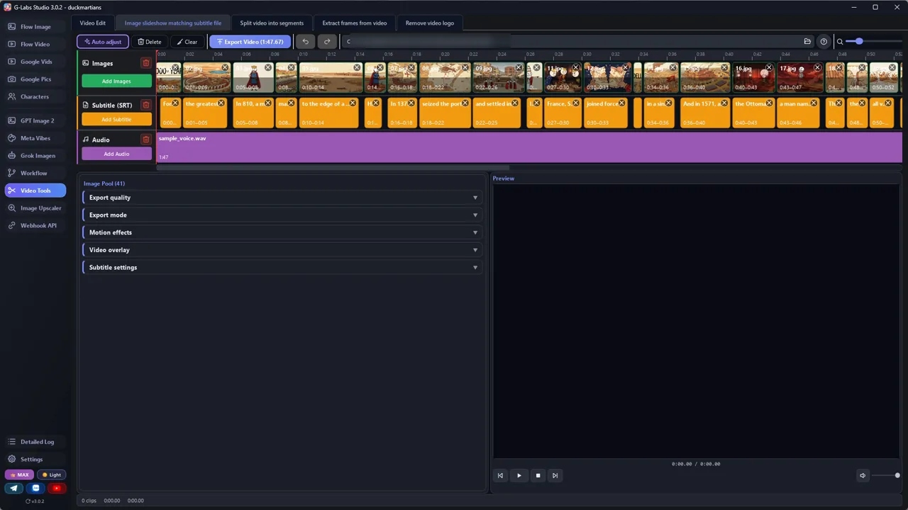This screenshot has height=510, width=908.
Task: Adjust the preview volume slider
Action: (886, 475)
